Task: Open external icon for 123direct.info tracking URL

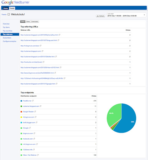Action: point(65,78)
